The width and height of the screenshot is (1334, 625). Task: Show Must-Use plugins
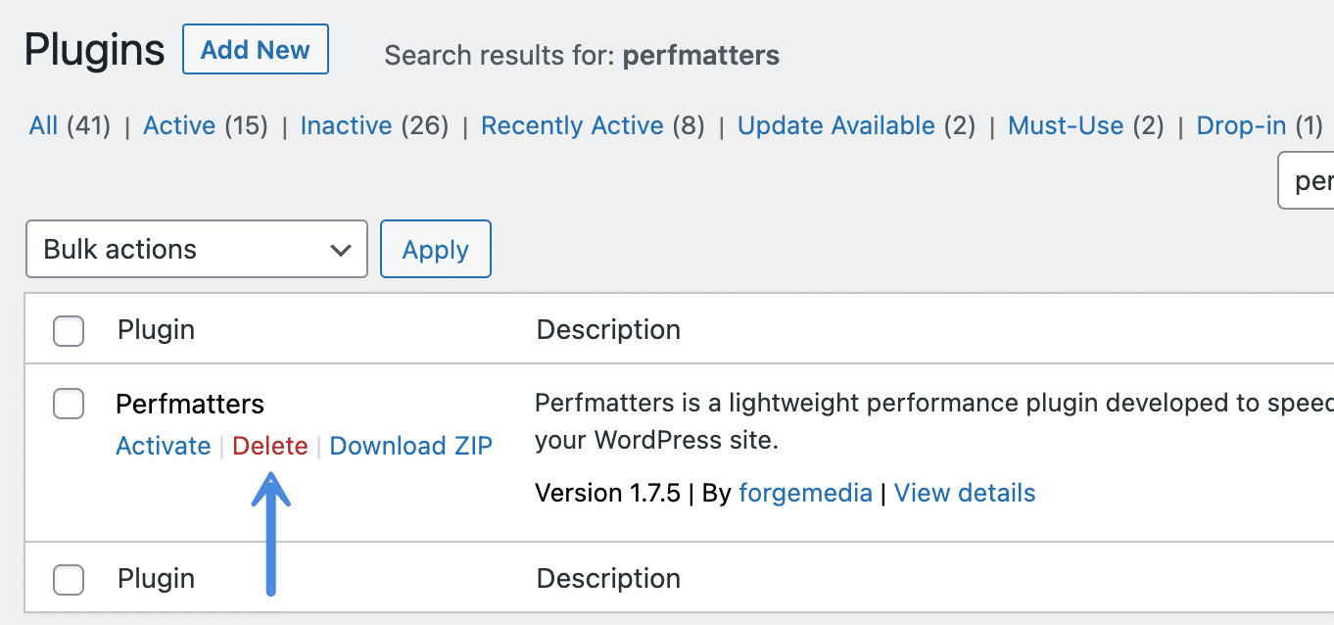(x=1065, y=125)
